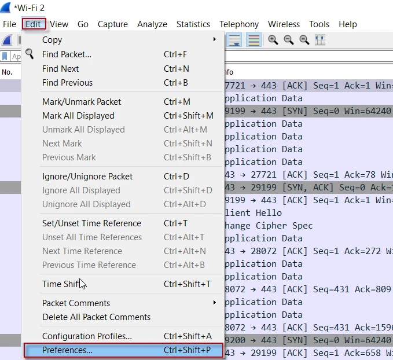Viewport: 393px width, 360px height.
Task: Select Find Packet... menu entry
Action: coord(67,54)
